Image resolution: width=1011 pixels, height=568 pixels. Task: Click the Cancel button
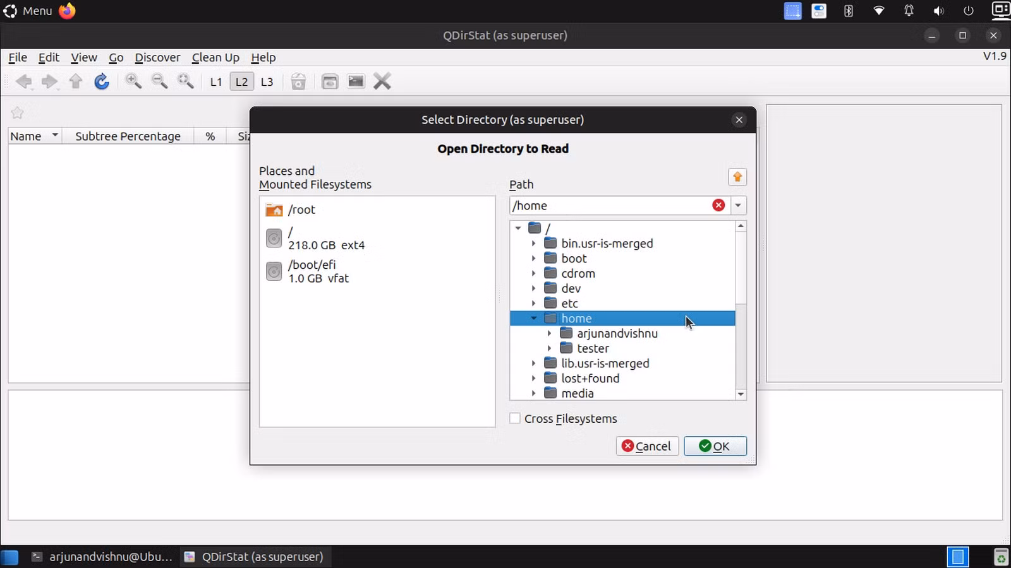647,446
